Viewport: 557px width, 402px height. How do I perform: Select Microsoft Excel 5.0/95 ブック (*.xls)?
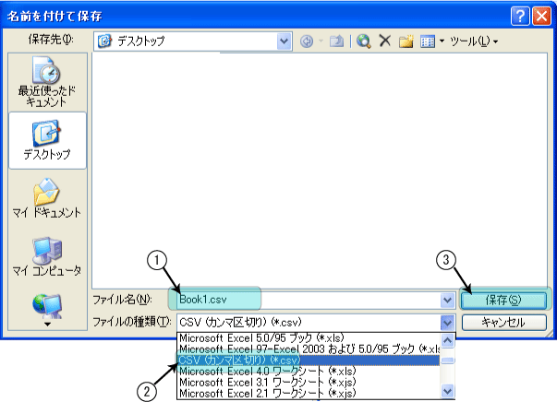[309, 337]
